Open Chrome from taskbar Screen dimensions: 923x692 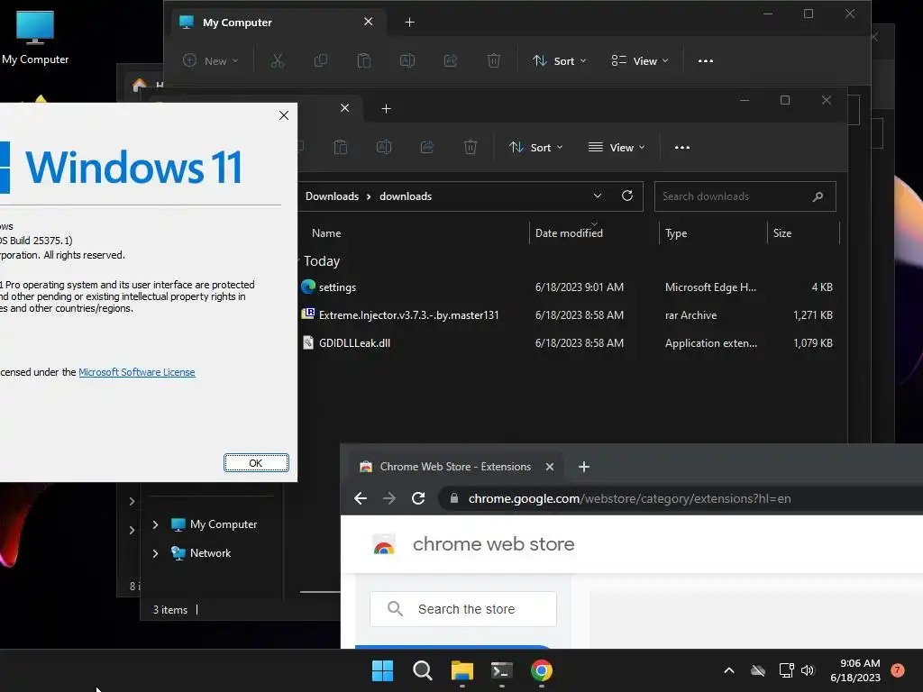click(542, 670)
